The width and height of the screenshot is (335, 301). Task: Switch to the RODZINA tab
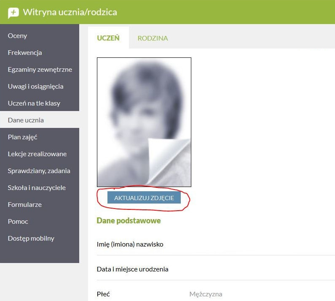tap(153, 38)
